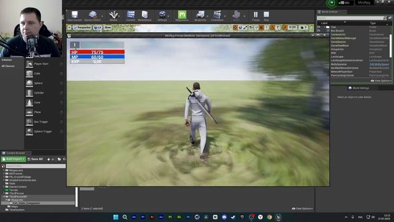Toggle the translate gizmo mode in viewport

235,27
